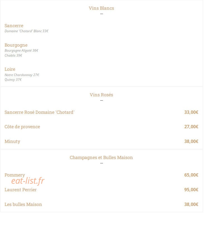Click the 33,00€ rosé price

191,112
